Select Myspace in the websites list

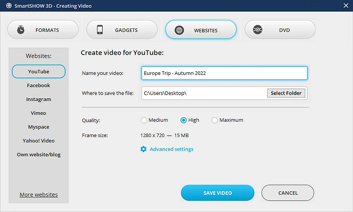coord(38,127)
